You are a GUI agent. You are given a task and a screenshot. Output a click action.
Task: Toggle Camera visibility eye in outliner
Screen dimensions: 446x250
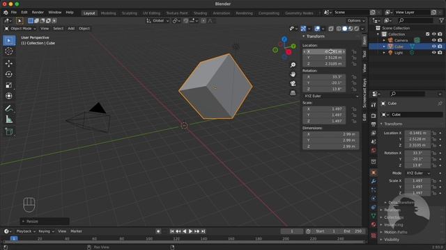coord(433,40)
